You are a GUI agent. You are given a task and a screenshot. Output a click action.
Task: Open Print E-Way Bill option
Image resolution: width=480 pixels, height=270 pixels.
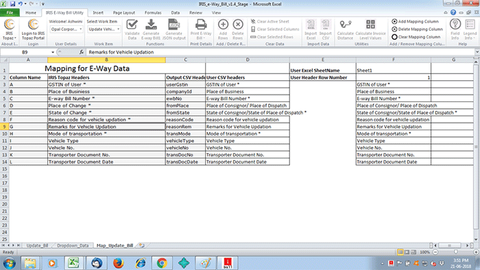[x=201, y=29]
